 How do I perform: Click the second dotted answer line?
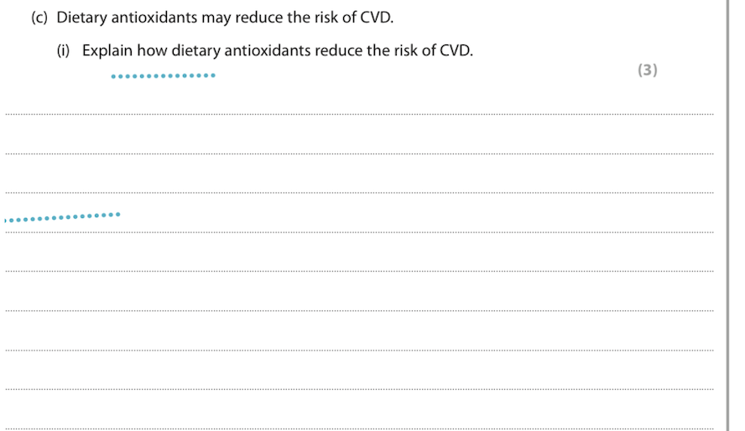click(359, 153)
